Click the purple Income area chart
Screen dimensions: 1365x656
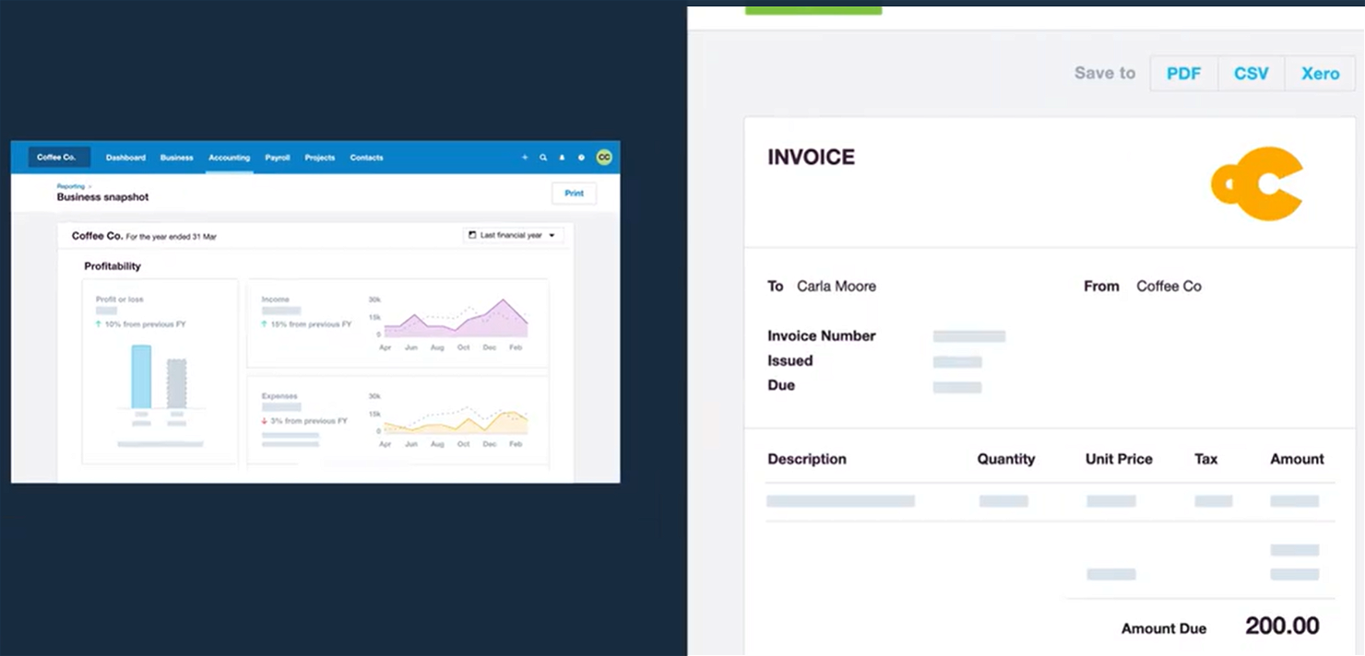(x=456, y=319)
